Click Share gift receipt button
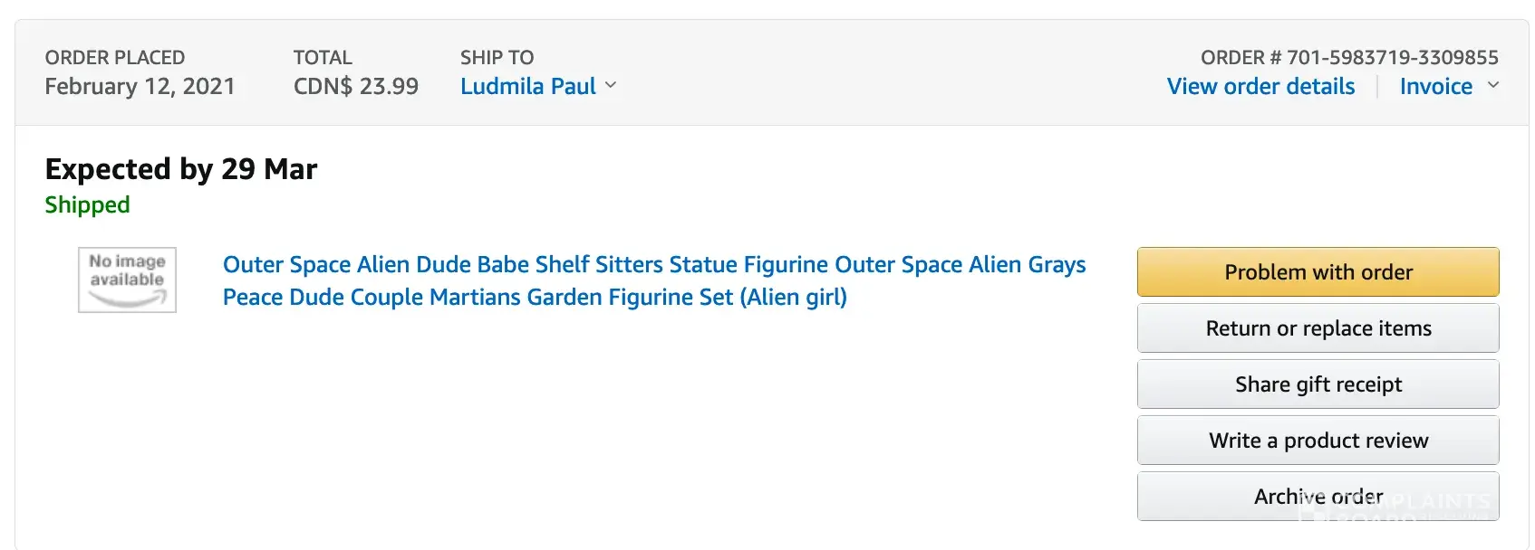Screen dimensions: 1535x550 (x=1318, y=384)
